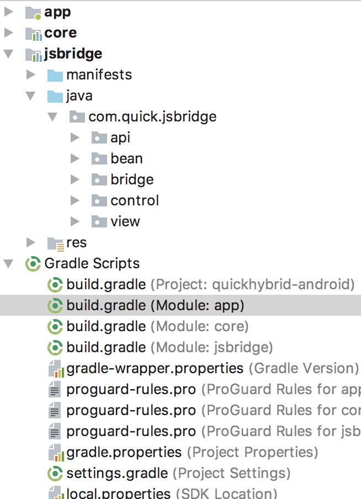Click the res resources folder icon

(x=55, y=244)
